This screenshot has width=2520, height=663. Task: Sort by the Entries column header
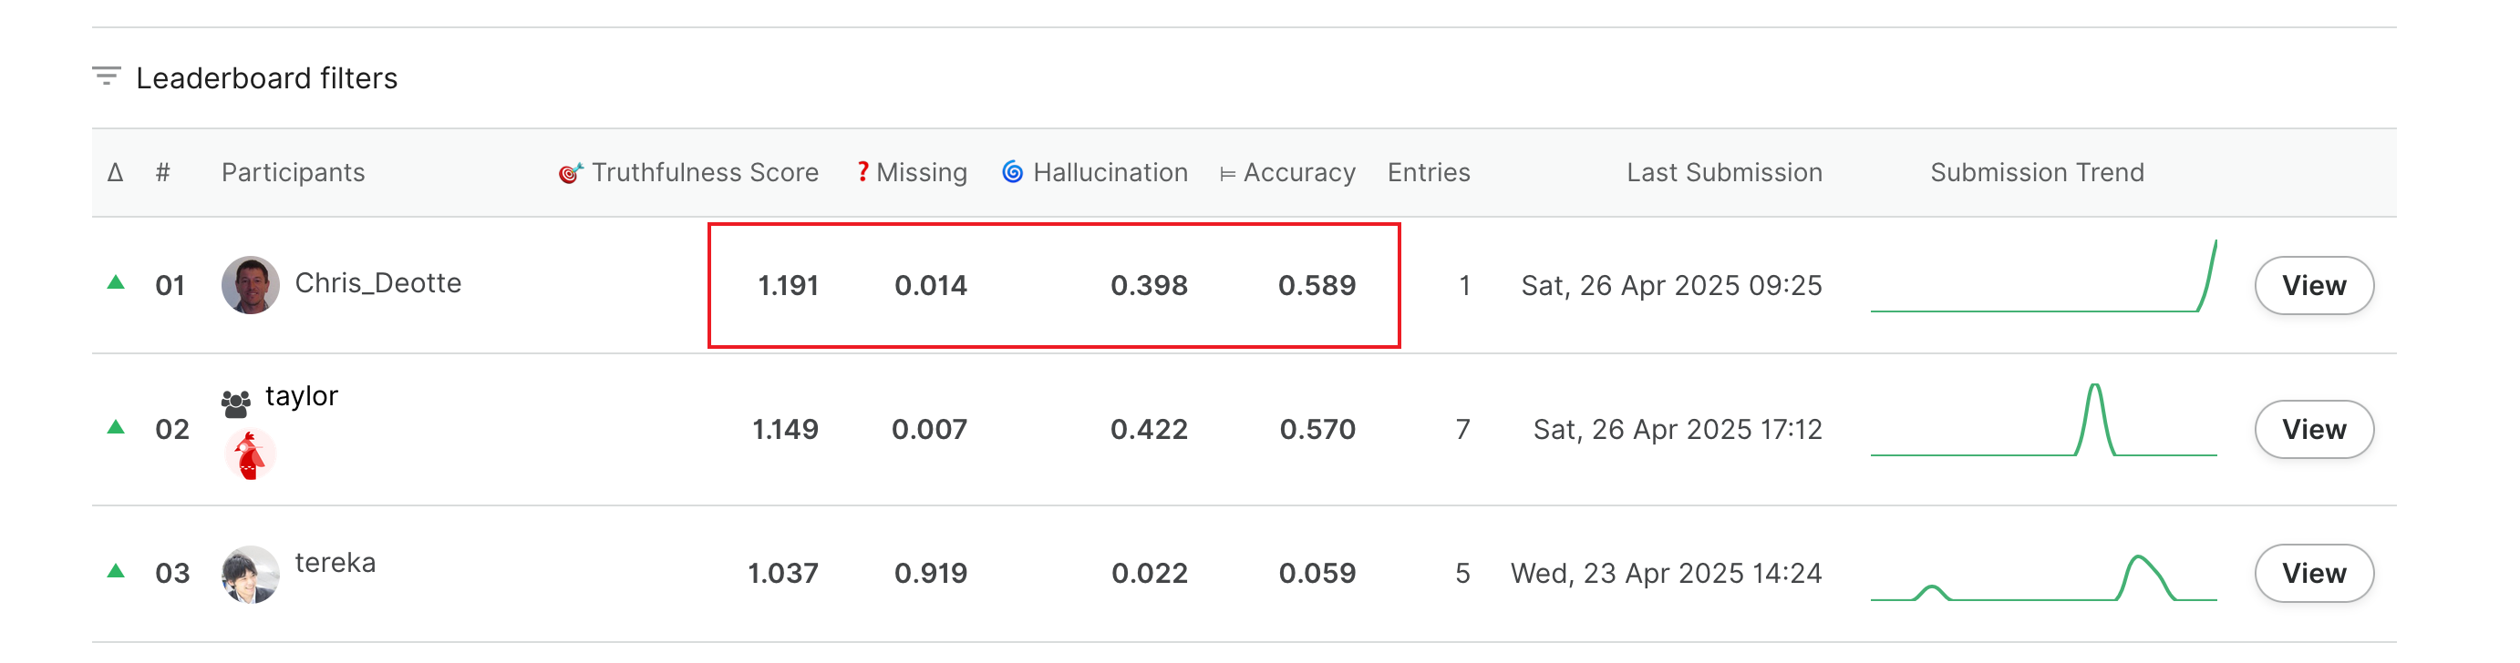point(1429,172)
